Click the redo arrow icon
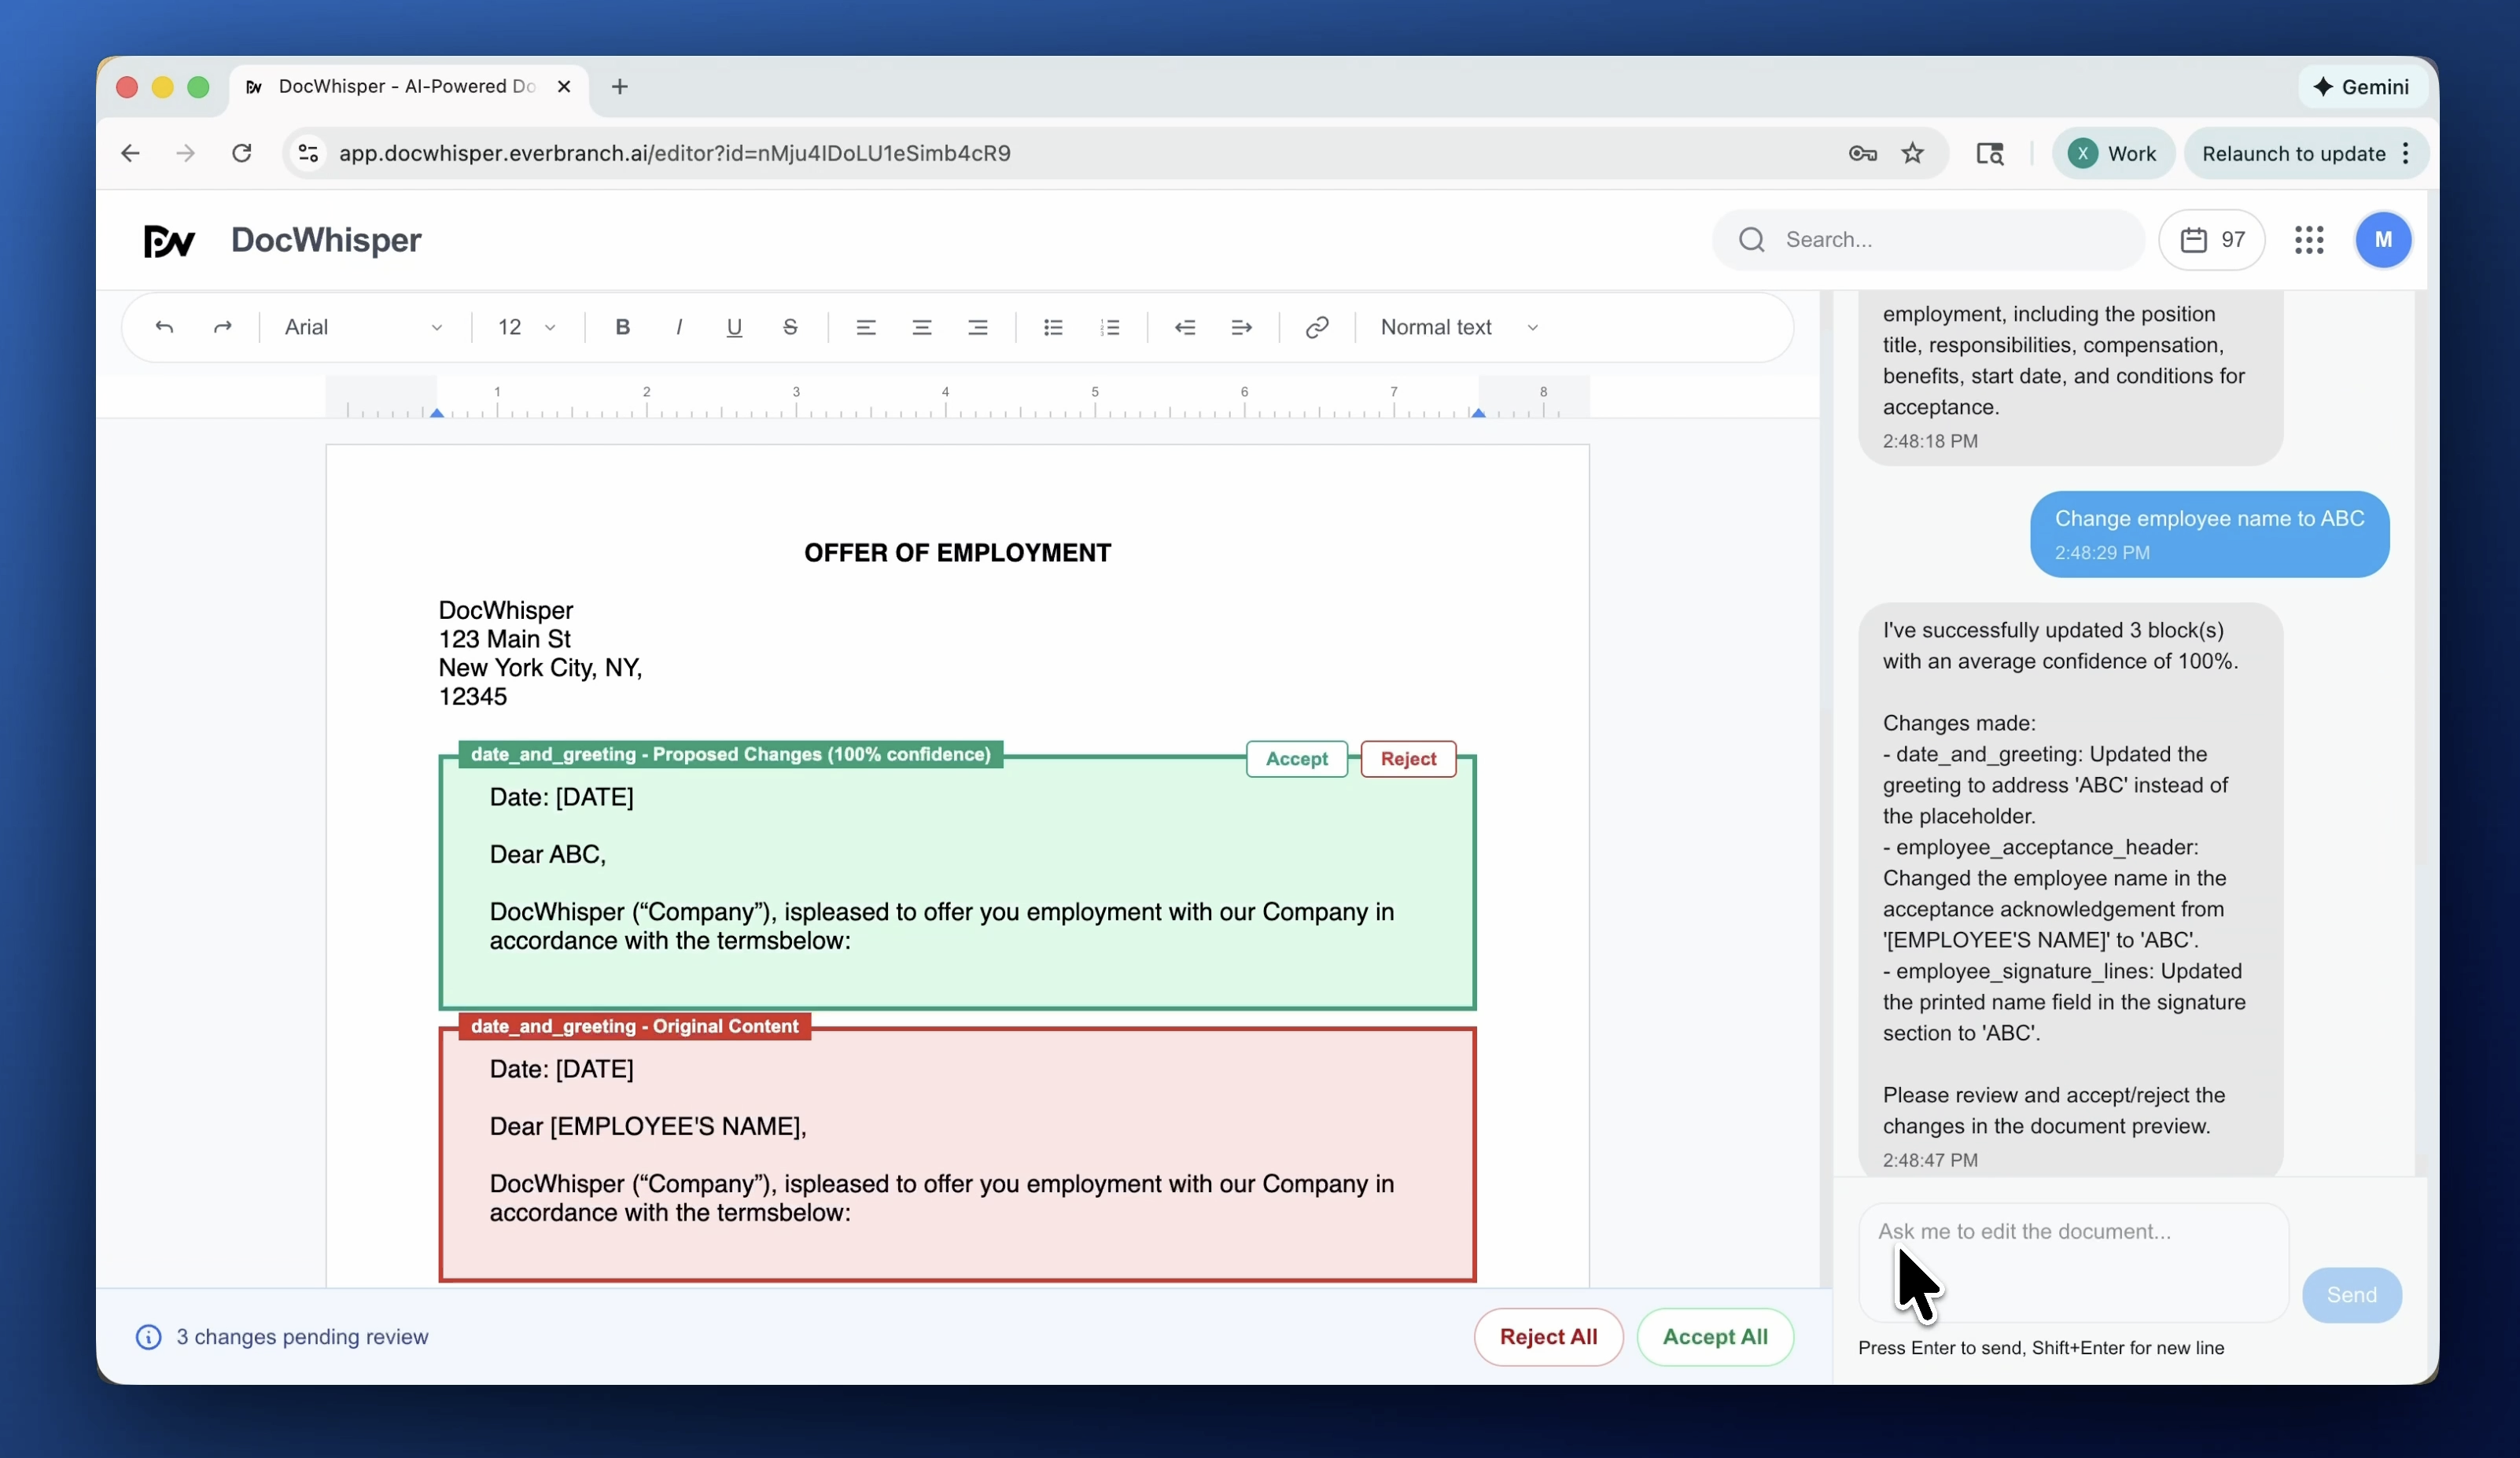 coord(222,327)
